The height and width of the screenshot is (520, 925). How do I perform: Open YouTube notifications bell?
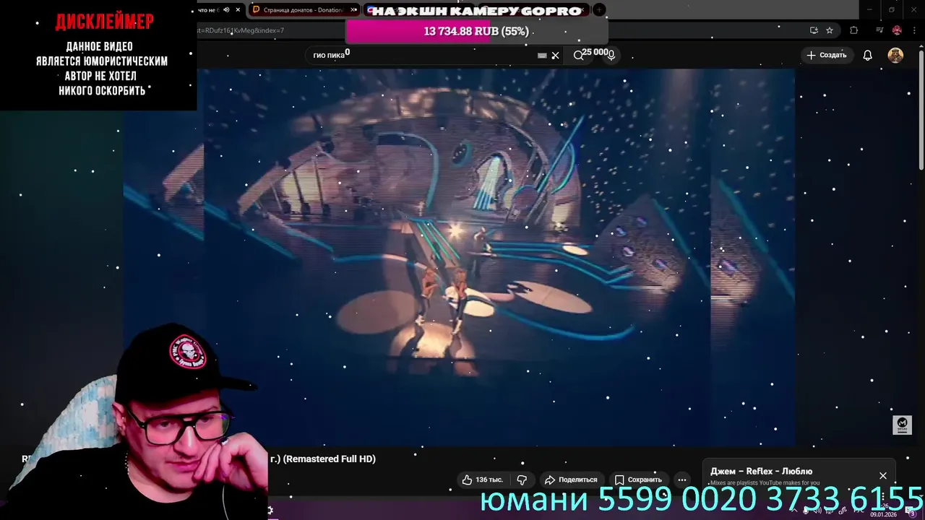coord(867,55)
